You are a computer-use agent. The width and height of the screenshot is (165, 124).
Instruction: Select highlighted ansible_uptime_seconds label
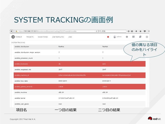[x=24, y=87]
